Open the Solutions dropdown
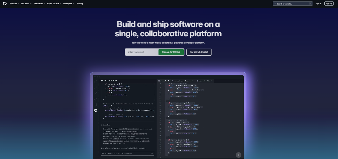This screenshot has width=338, height=159. (26, 4)
